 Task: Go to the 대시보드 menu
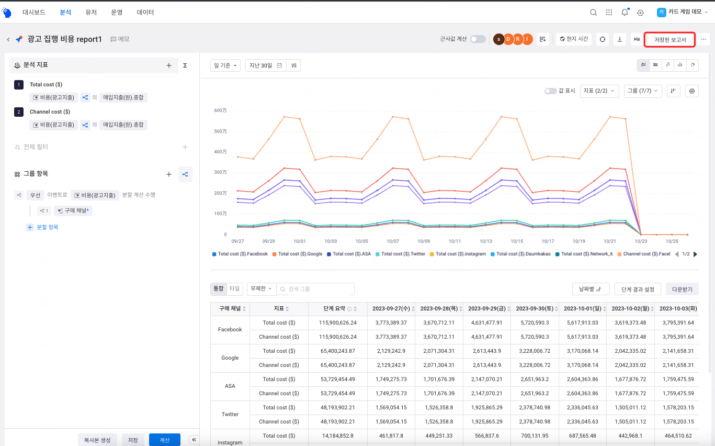(x=34, y=12)
